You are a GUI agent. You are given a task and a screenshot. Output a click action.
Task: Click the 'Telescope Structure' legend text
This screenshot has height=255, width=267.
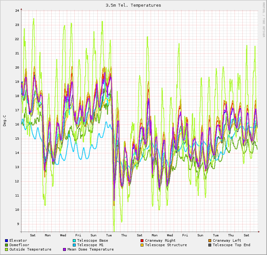click(166, 245)
